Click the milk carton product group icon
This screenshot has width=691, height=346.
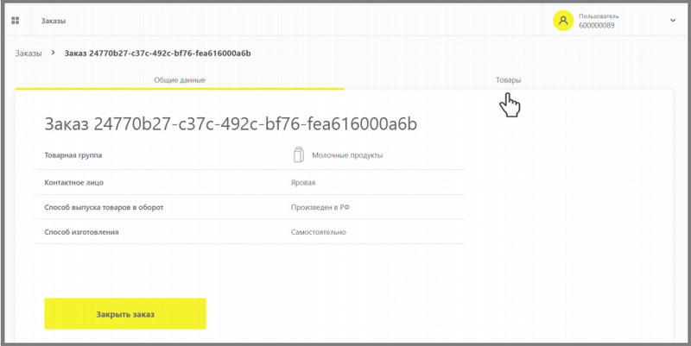click(298, 155)
